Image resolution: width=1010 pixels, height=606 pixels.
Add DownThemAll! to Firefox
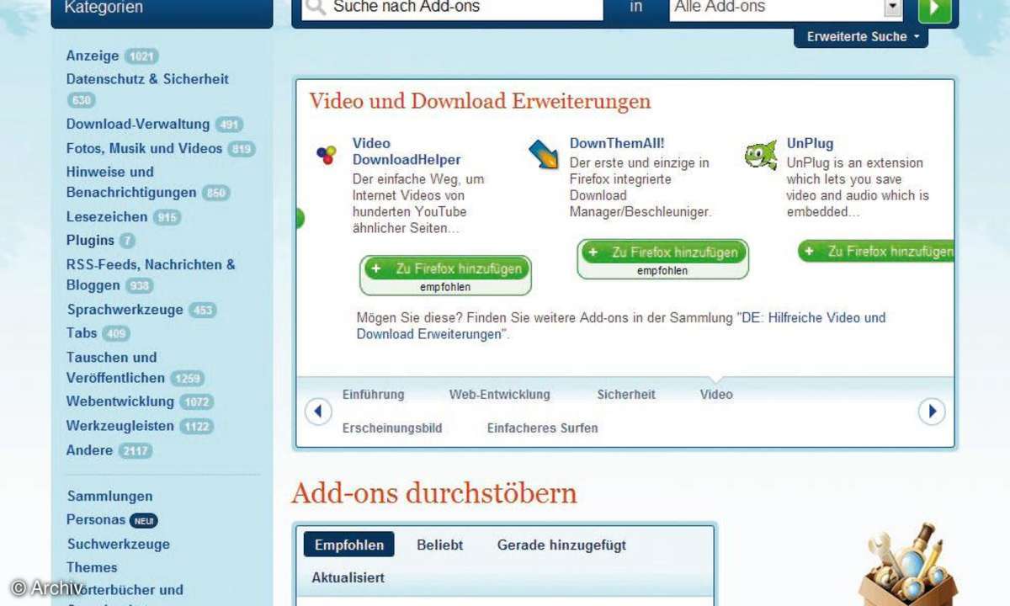(x=663, y=252)
